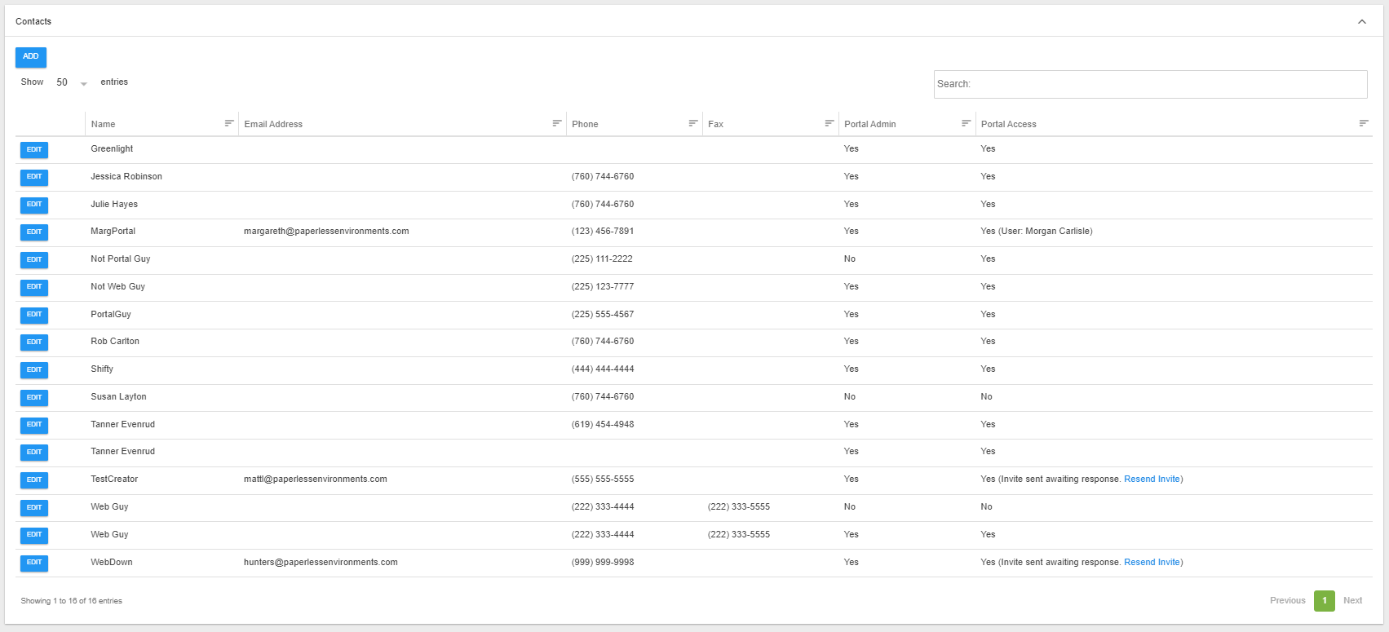Edit the PortalGuy contact
1389x632 pixels.
pyautogui.click(x=34, y=315)
